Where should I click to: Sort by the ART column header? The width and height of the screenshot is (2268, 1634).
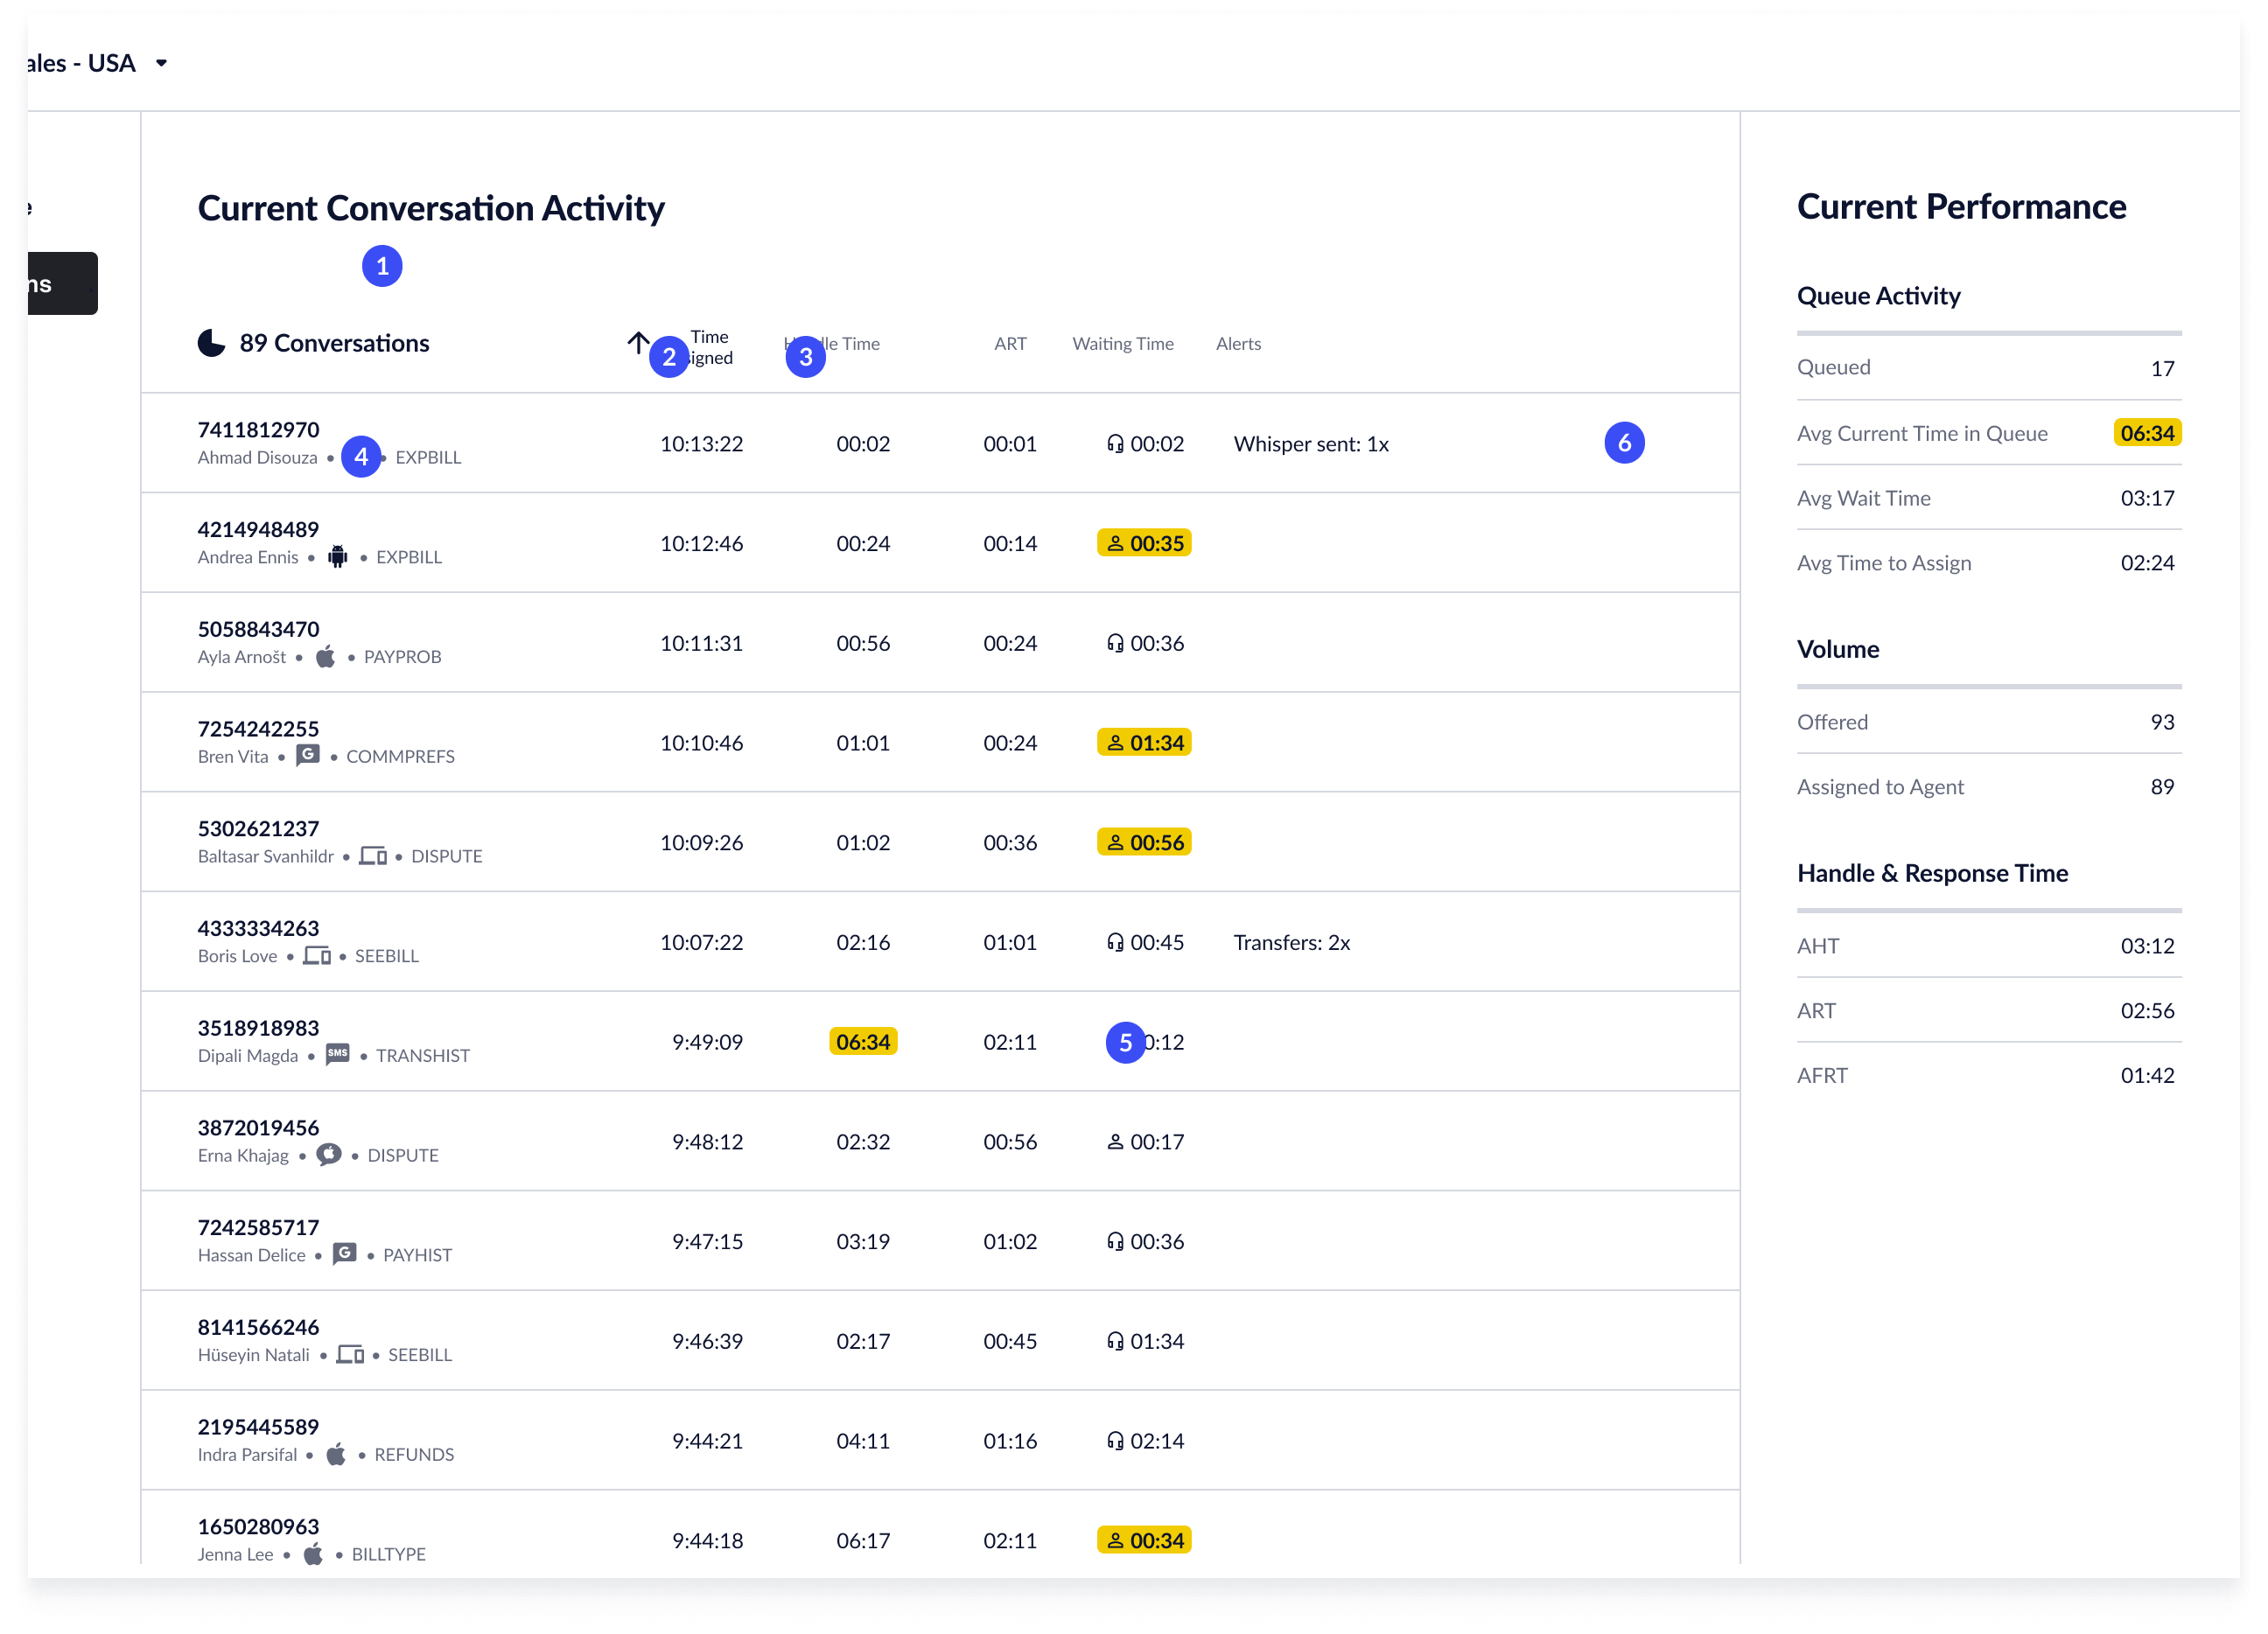click(x=1009, y=344)
